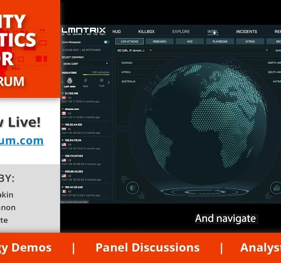Open indicator 209.99.40.223
The width and height of the screenshot is (281, 263).
(x=74, y=171)
